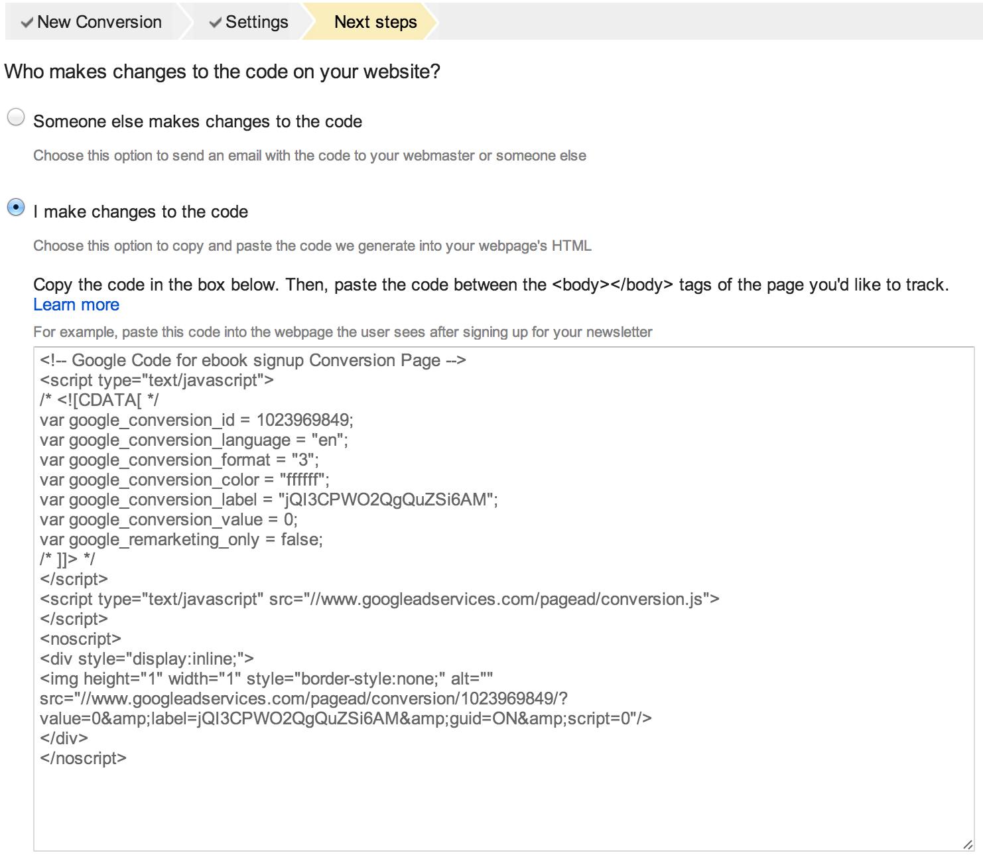Screen dimensions: 983x861
Task: Click the img height width code line
Action: 267,679
